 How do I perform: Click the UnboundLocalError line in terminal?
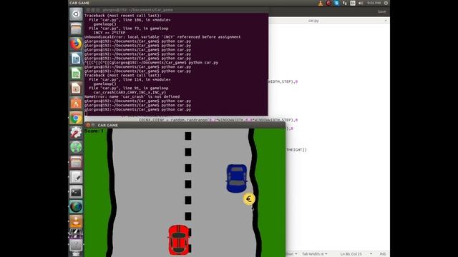(162, 37)
